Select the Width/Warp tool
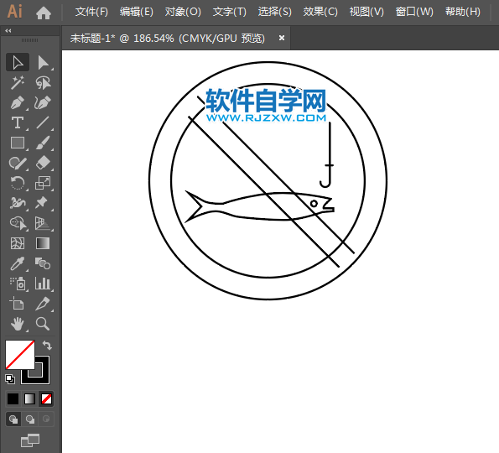The image size is (499, 453). (18, 203)
